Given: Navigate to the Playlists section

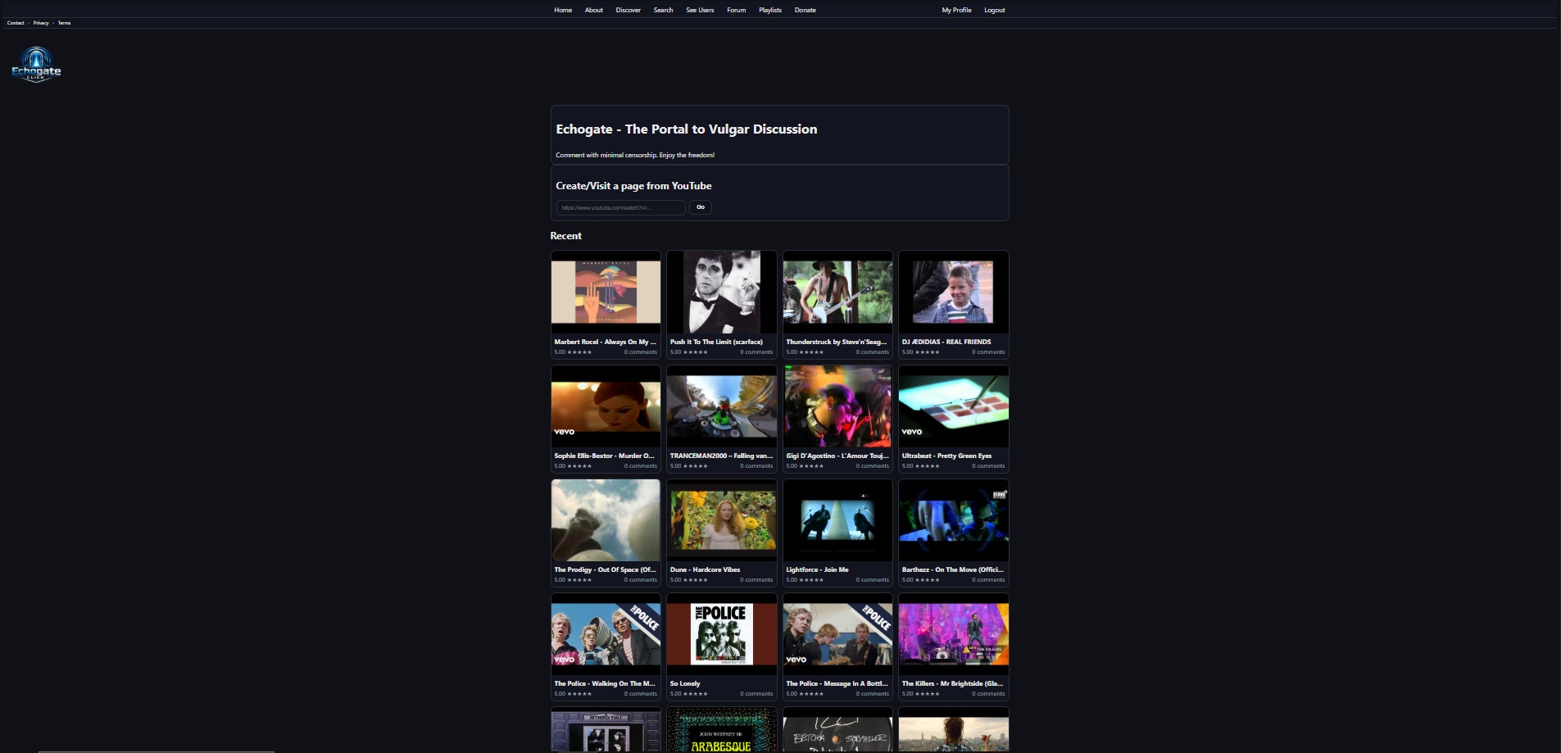Looking at the screenshot, I should [x=769, y=10].
